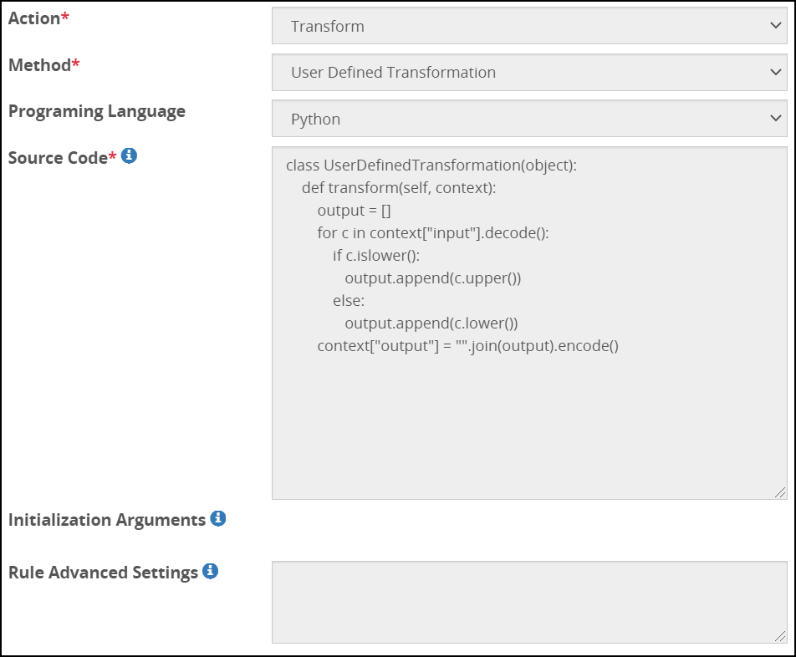Click the Action dropdown chevron

click(x=778, y=26)
